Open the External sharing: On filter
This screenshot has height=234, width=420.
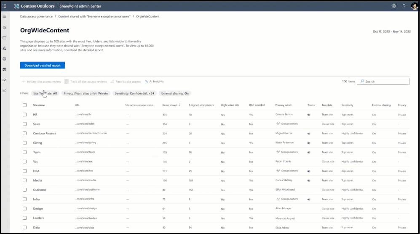(175, 93)
